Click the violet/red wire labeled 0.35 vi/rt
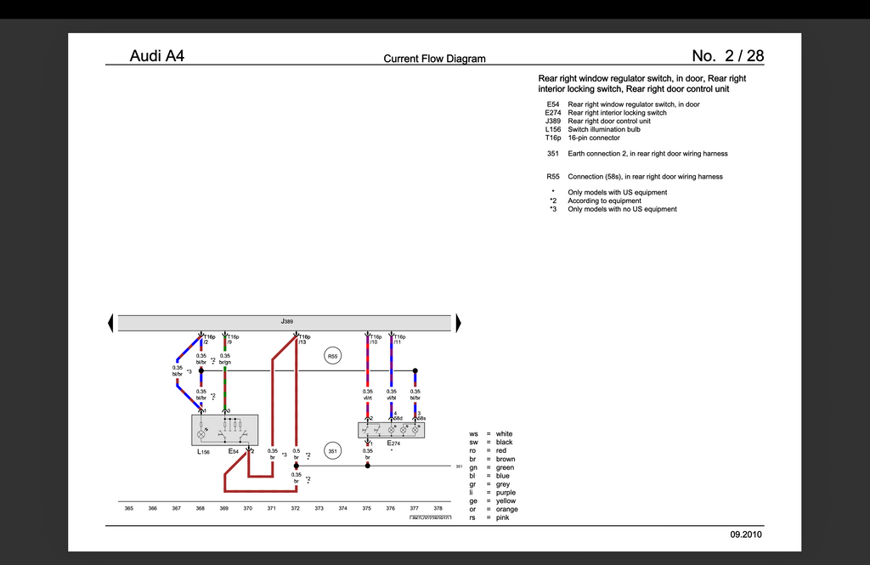Viewport: 870px width, 565px height. [x=367, y=361]
